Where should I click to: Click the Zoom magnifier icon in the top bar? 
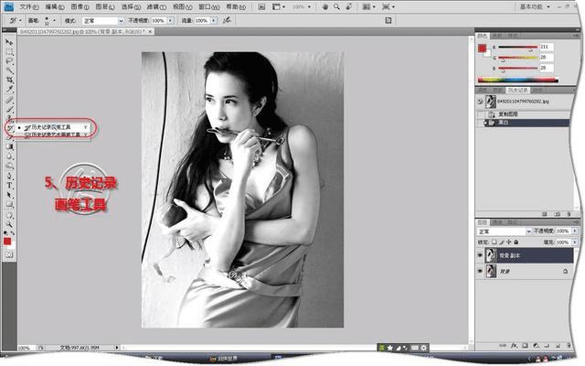click(x=336, y=6)
